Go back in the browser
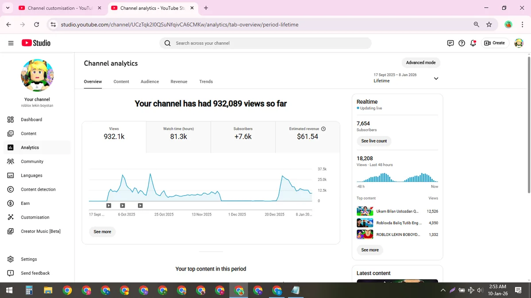Viewport: 531px width, 298px height. pyautogui.click(x=9, y=25)
